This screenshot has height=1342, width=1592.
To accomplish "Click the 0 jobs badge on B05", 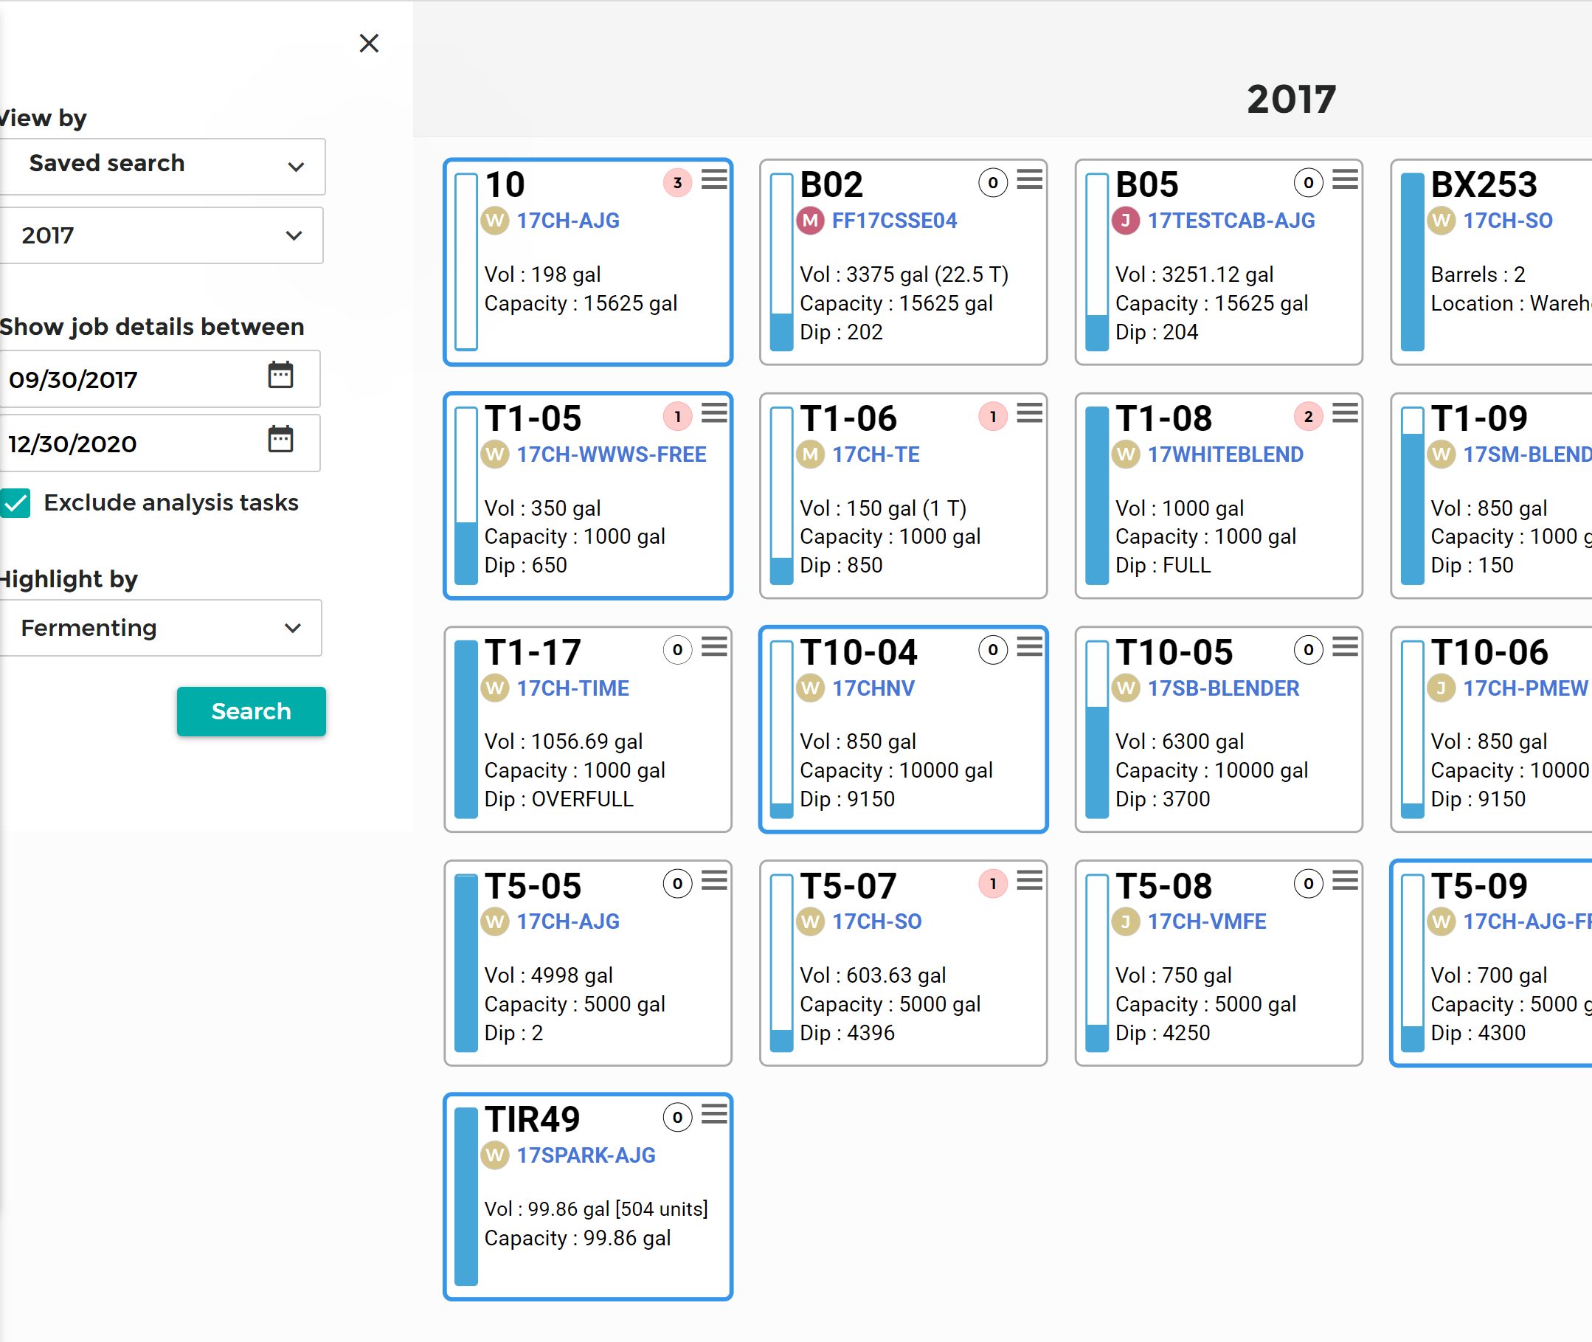I will 1308,182.
